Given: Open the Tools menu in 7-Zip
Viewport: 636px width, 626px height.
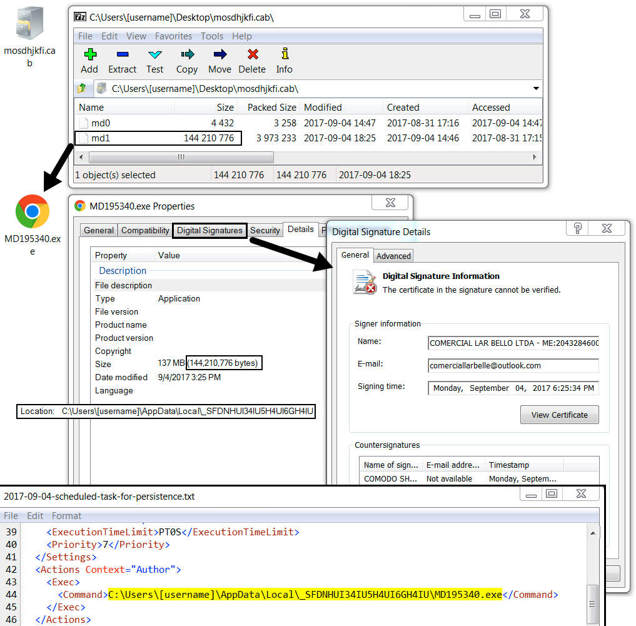Looking at the screenshot, I should [x=212, y=36].
